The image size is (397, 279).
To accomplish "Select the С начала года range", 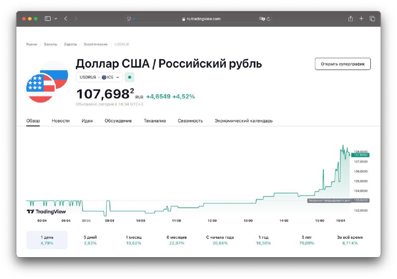I will (220, 240).
